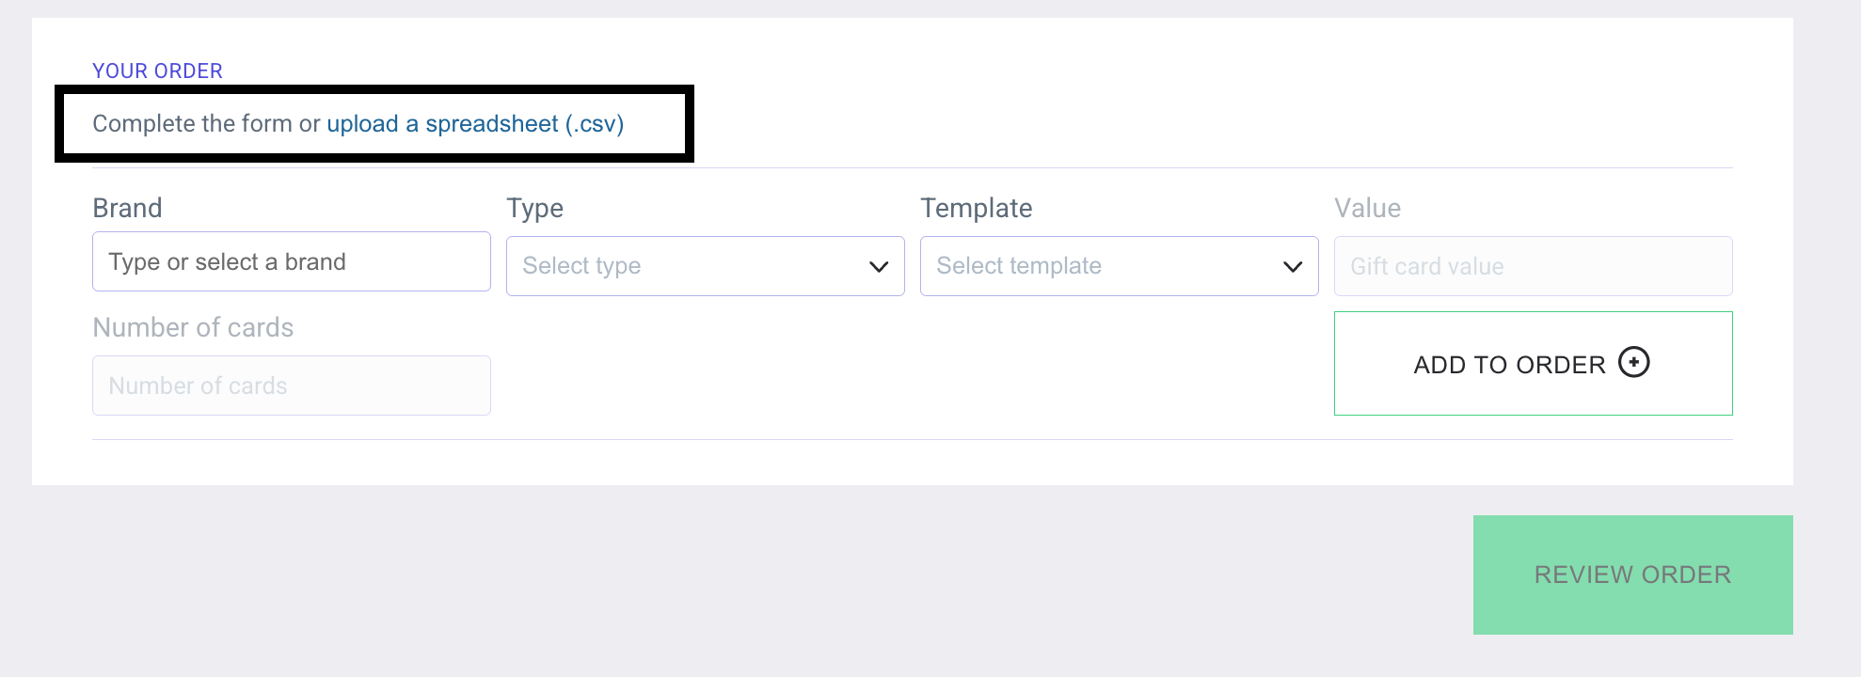Click the YOUR ORDER section heading
The width and height of the screenshot is (1861, 677).
tap(157, 71)
